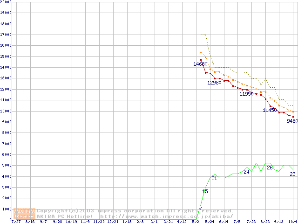Image resolution: width=298 pixels, height=224 pixels.
Task: Click the 11950 price data label
Action: pyautogui.click(x=246, y=94)
